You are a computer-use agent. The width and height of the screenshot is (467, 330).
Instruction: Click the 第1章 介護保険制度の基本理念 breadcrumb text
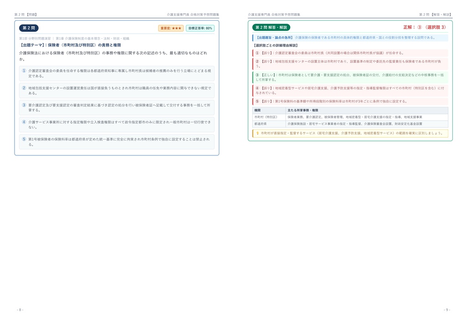click(x=92, y=38)
